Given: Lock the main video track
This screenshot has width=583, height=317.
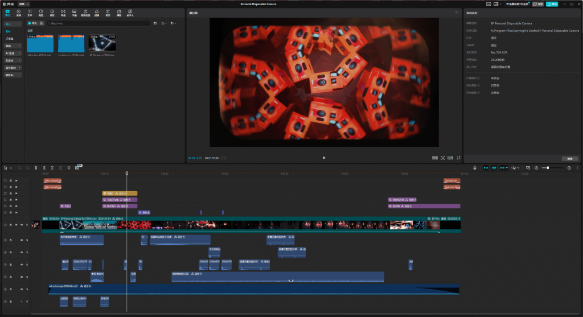Looking at the screenshot, I should coord(11,225).
